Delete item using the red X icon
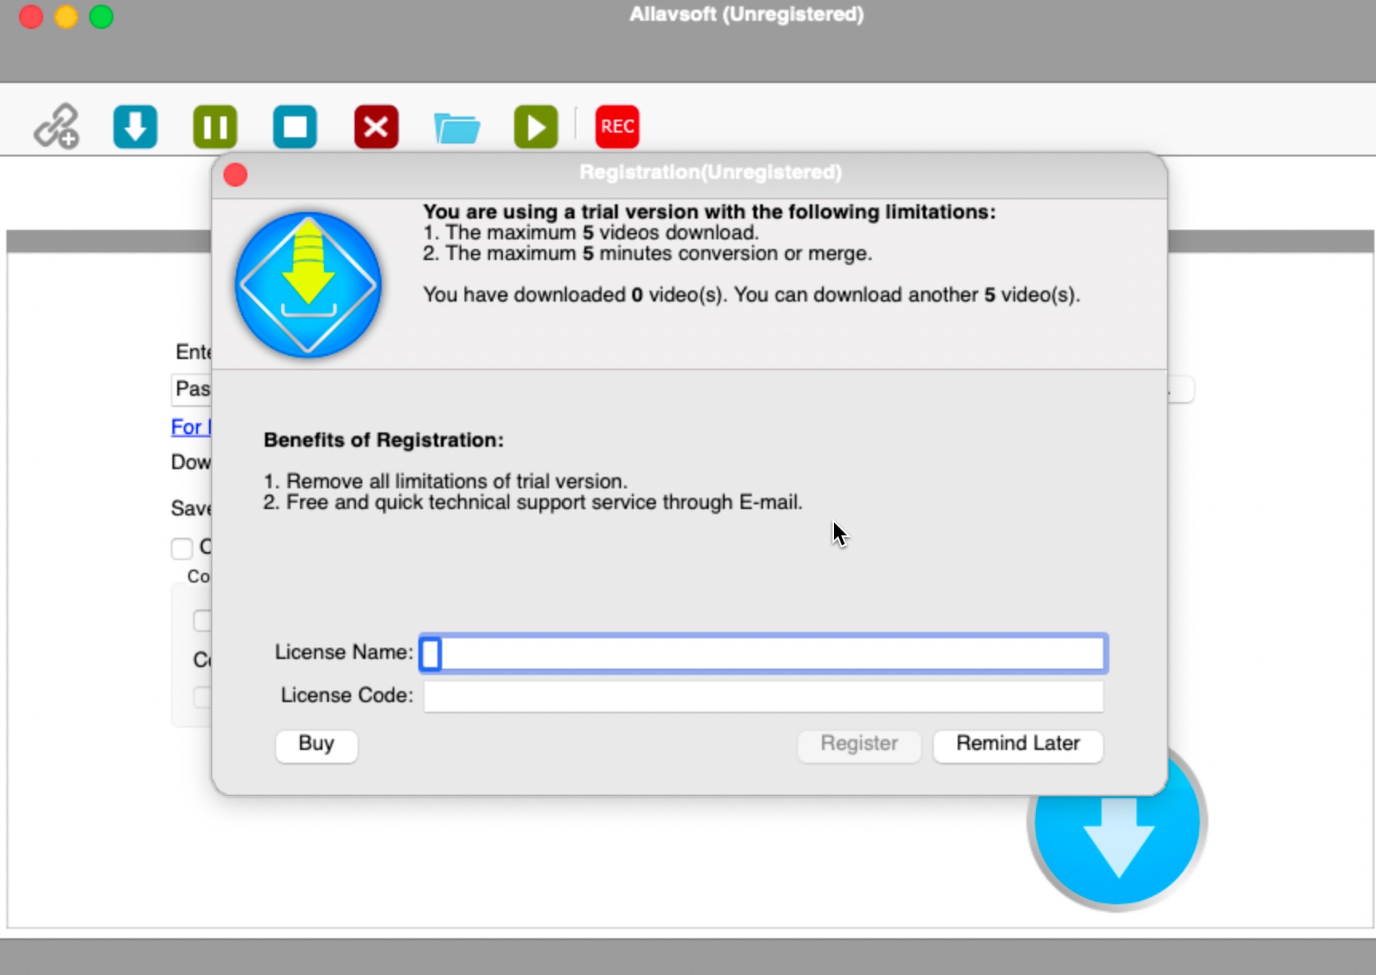Viewport: 1376px width, 975px height. click(x=376, y=127)
